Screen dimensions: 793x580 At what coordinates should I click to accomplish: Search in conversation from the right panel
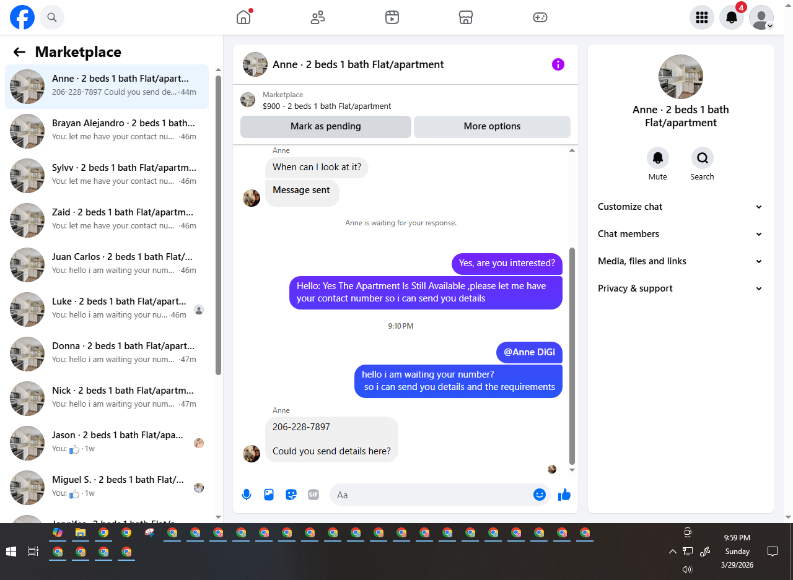[x=703, y=158]
